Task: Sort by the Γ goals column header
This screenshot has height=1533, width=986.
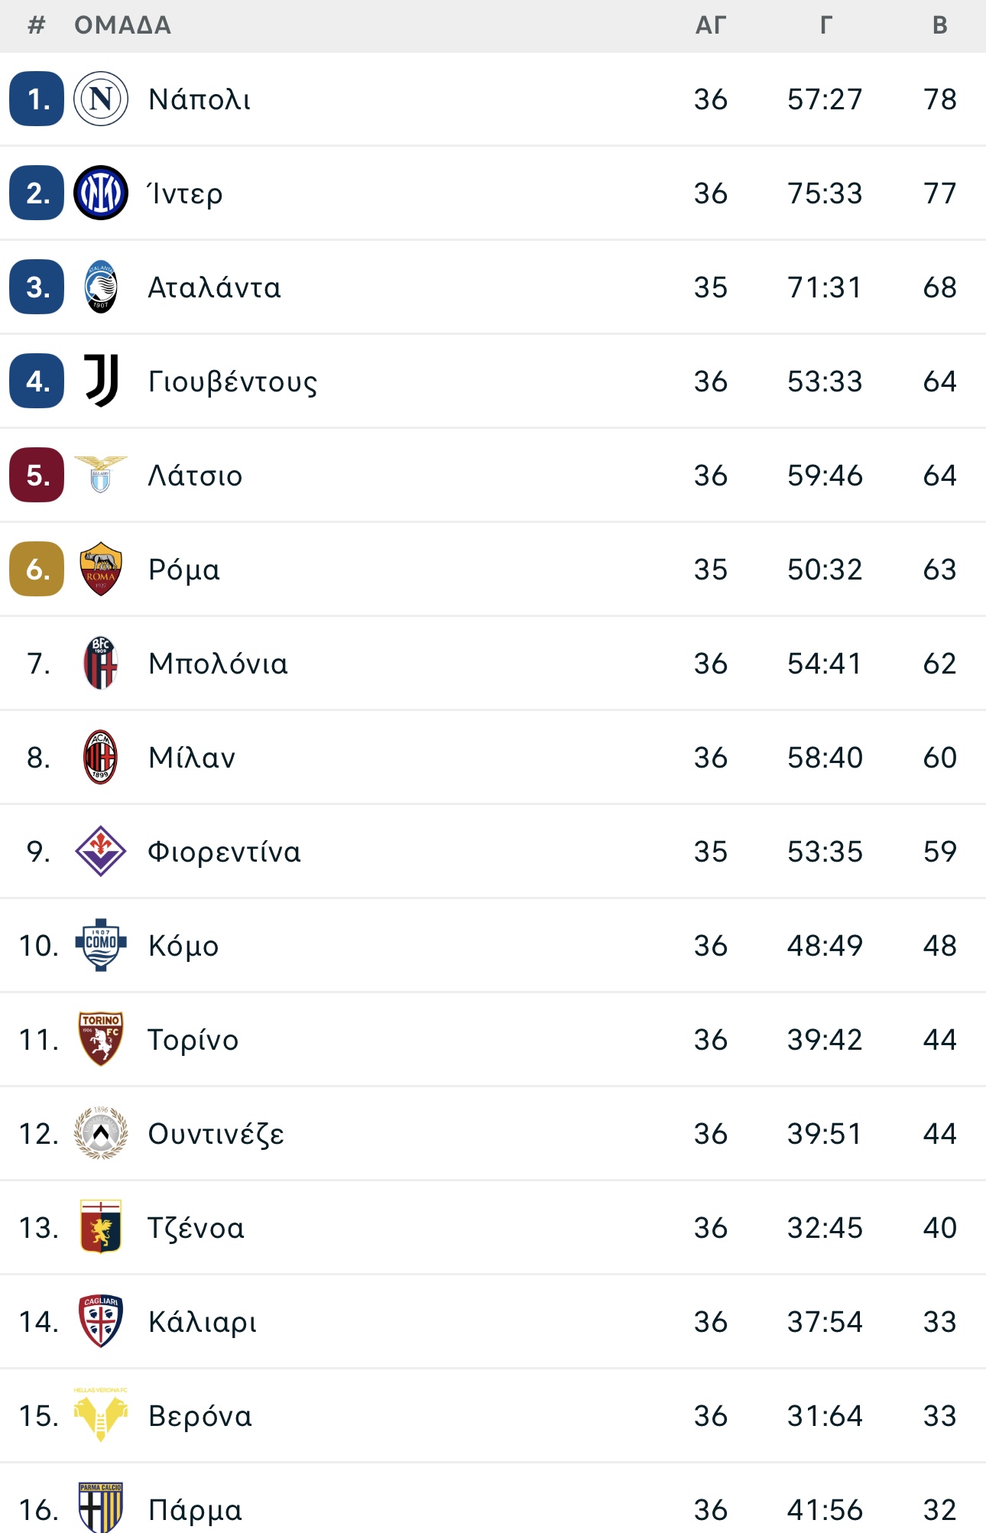Action: (x=825, y=25)
